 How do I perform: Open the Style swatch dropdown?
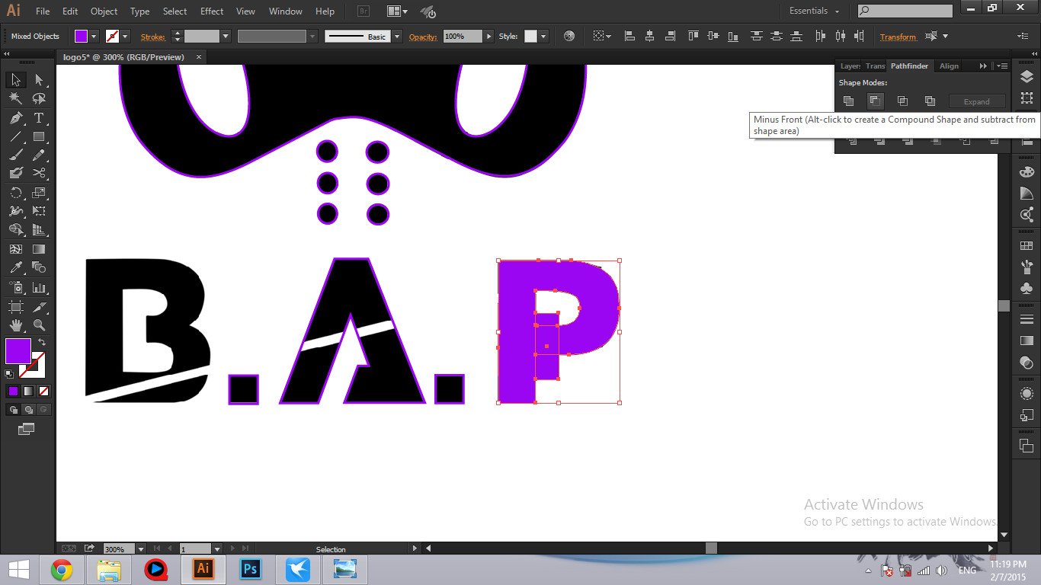pos(543,36)
